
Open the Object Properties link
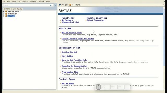96,20
